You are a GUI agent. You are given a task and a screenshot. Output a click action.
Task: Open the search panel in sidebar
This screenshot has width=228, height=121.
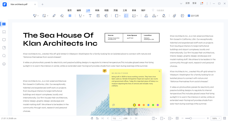coord(4,56)
